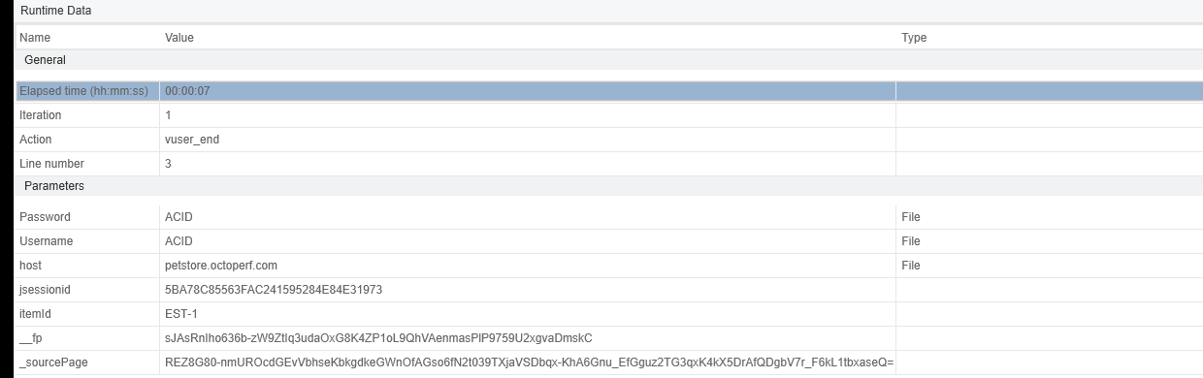
Task: Click the Name column header
Action: pos(35,38)
